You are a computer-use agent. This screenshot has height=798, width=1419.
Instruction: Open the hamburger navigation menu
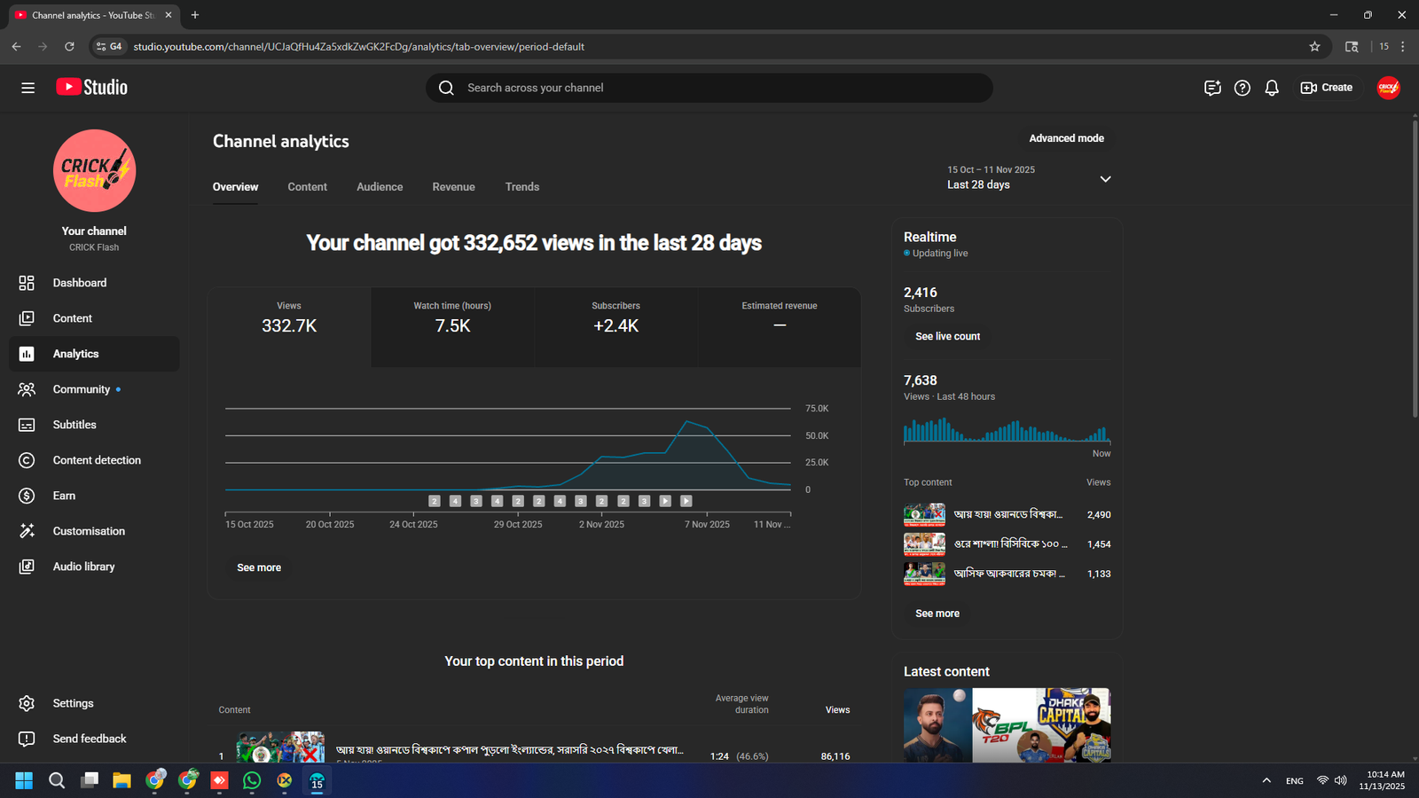pos(27,88)
